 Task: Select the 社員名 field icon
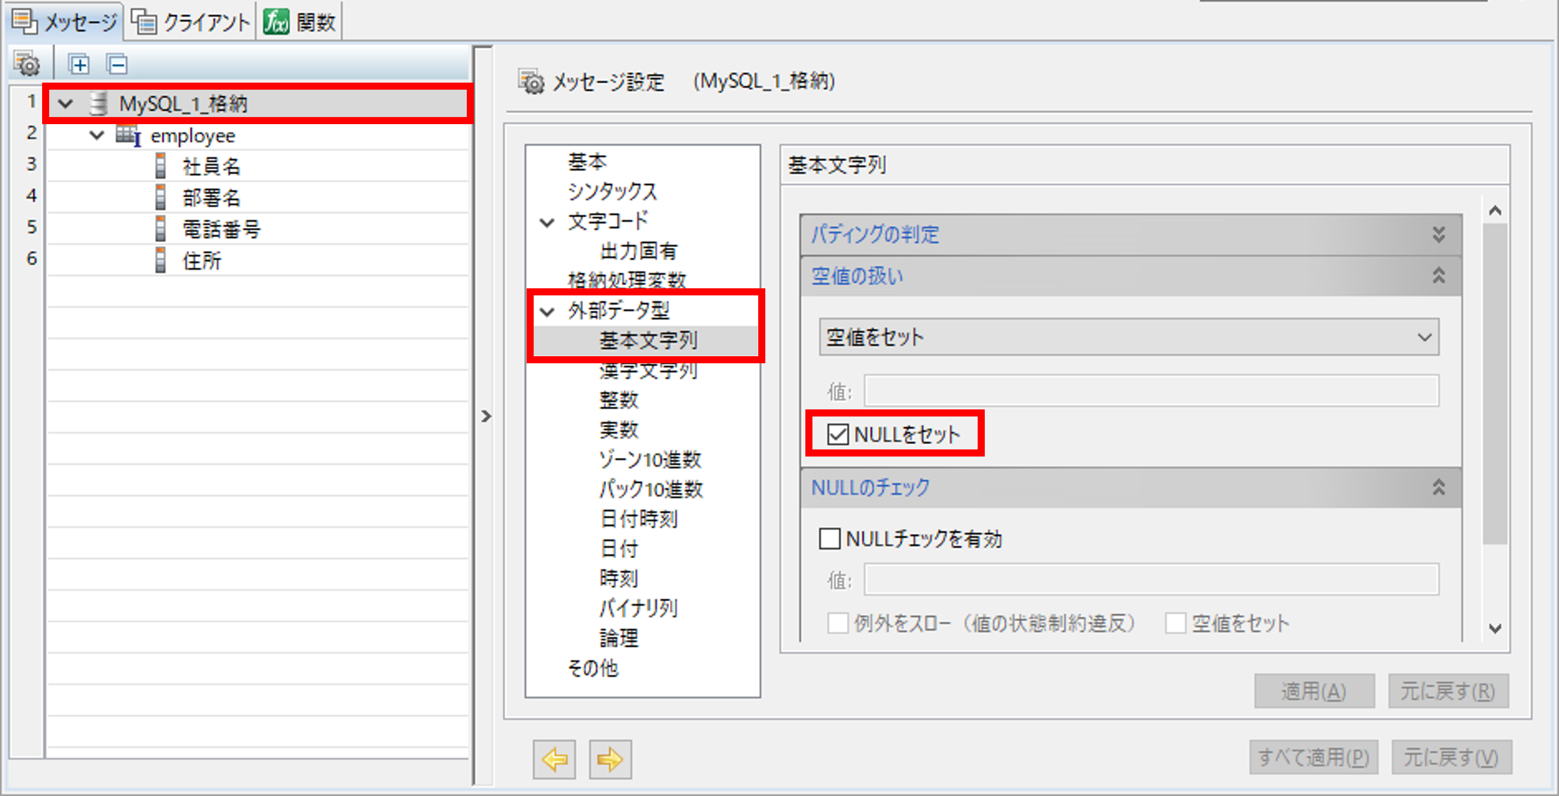click(160, 166)
